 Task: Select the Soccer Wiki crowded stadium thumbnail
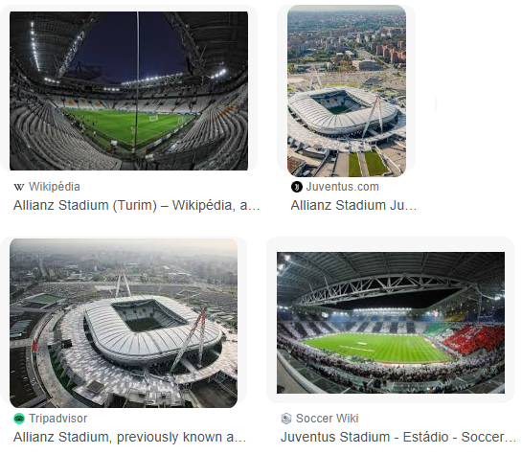click(x=391, y=323)
